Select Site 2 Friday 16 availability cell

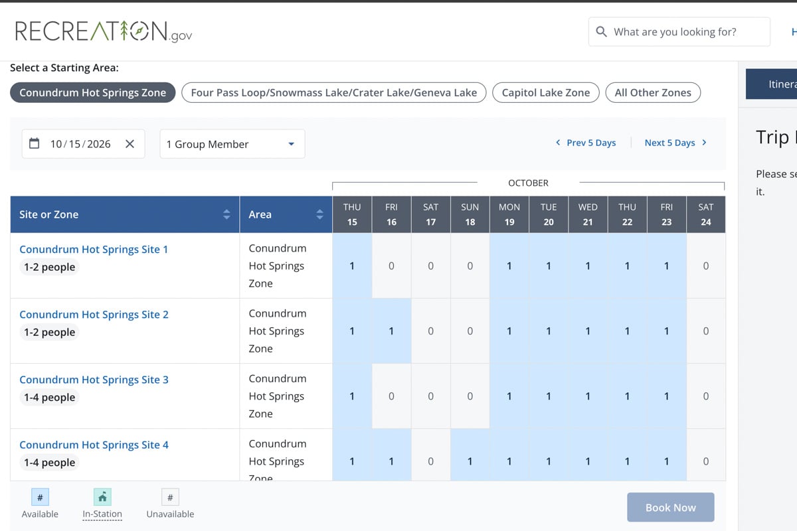coord(391,331)
